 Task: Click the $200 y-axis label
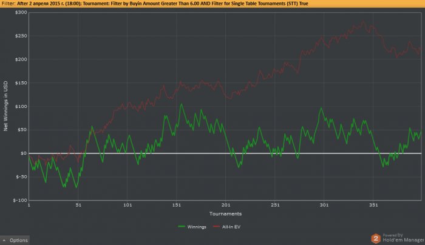click(x=21, y=59)
